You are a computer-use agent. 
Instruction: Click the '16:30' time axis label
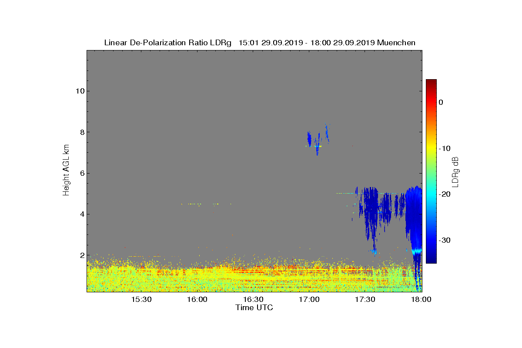(253, 300)
